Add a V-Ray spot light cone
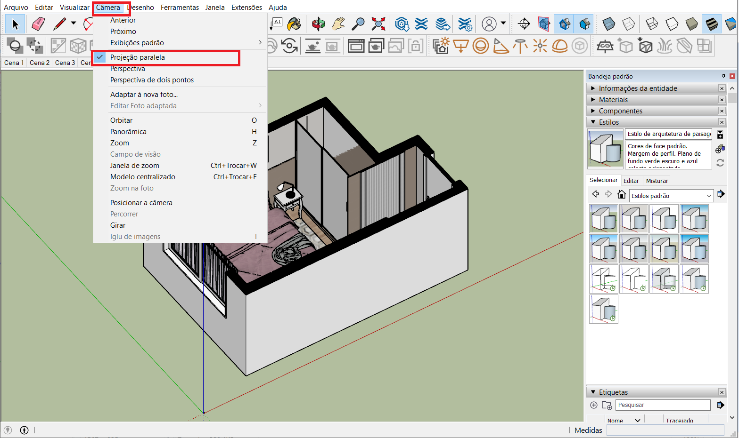The height and width of the screenshot is (438, 739). pos(501,46)
